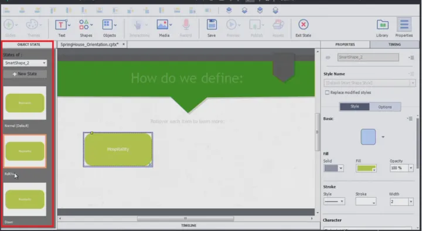Select the SpringHouse_Orientation.cptx document tab
The height and width of the screenshot is (231, 422).
[89, 45]
